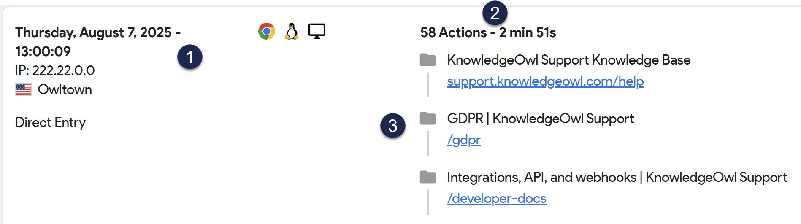Open the /gdpr page link
The height and width of the screenshot is (224, 801).
click(464, 140)
